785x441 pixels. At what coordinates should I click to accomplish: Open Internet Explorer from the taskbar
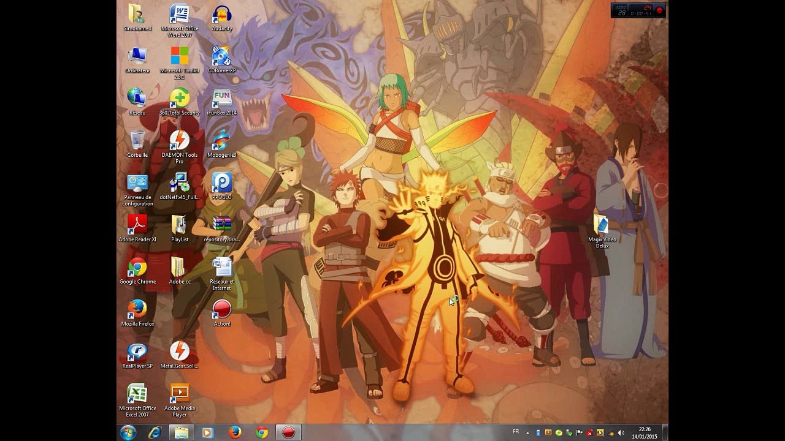(x=155, y=432)
